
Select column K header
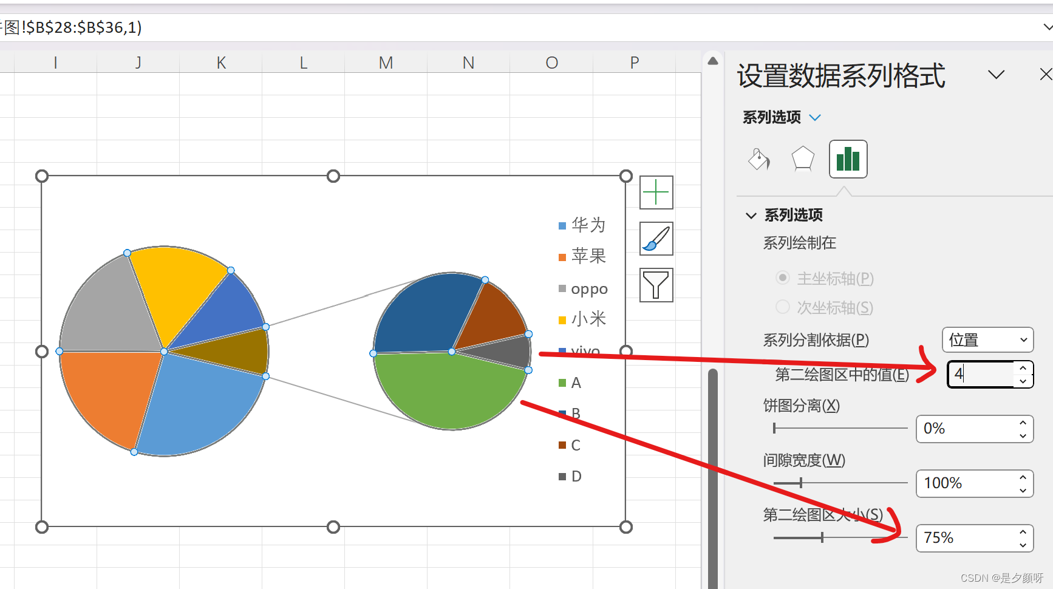tap(221, 63)
